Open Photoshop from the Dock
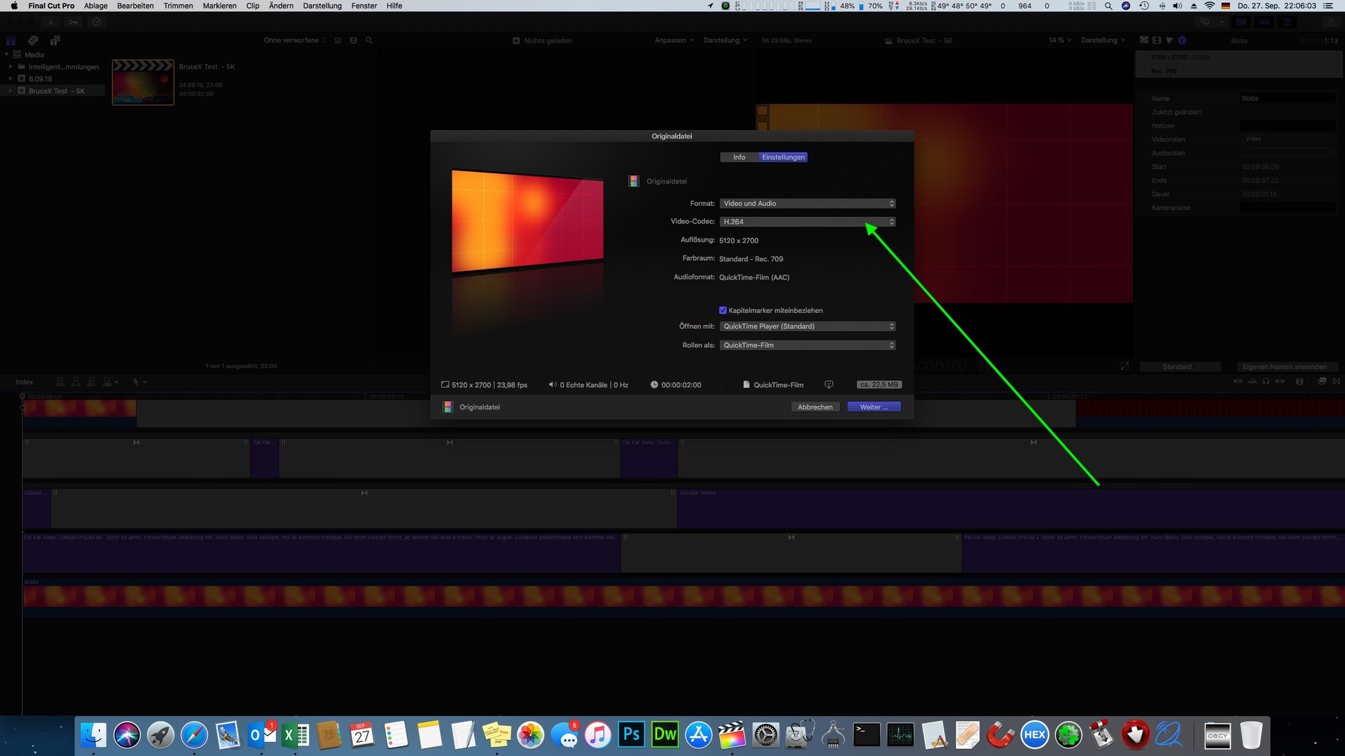The height and width of the screenshot is (756, 1345). pyautogui.click(x=631, y=735)
